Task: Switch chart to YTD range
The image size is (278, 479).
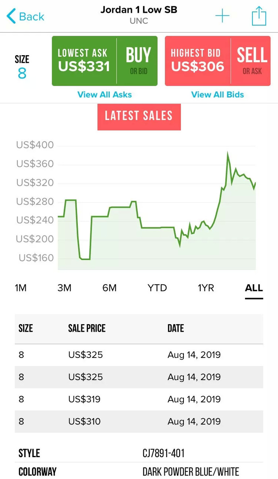Action: (x=157, y=288)
